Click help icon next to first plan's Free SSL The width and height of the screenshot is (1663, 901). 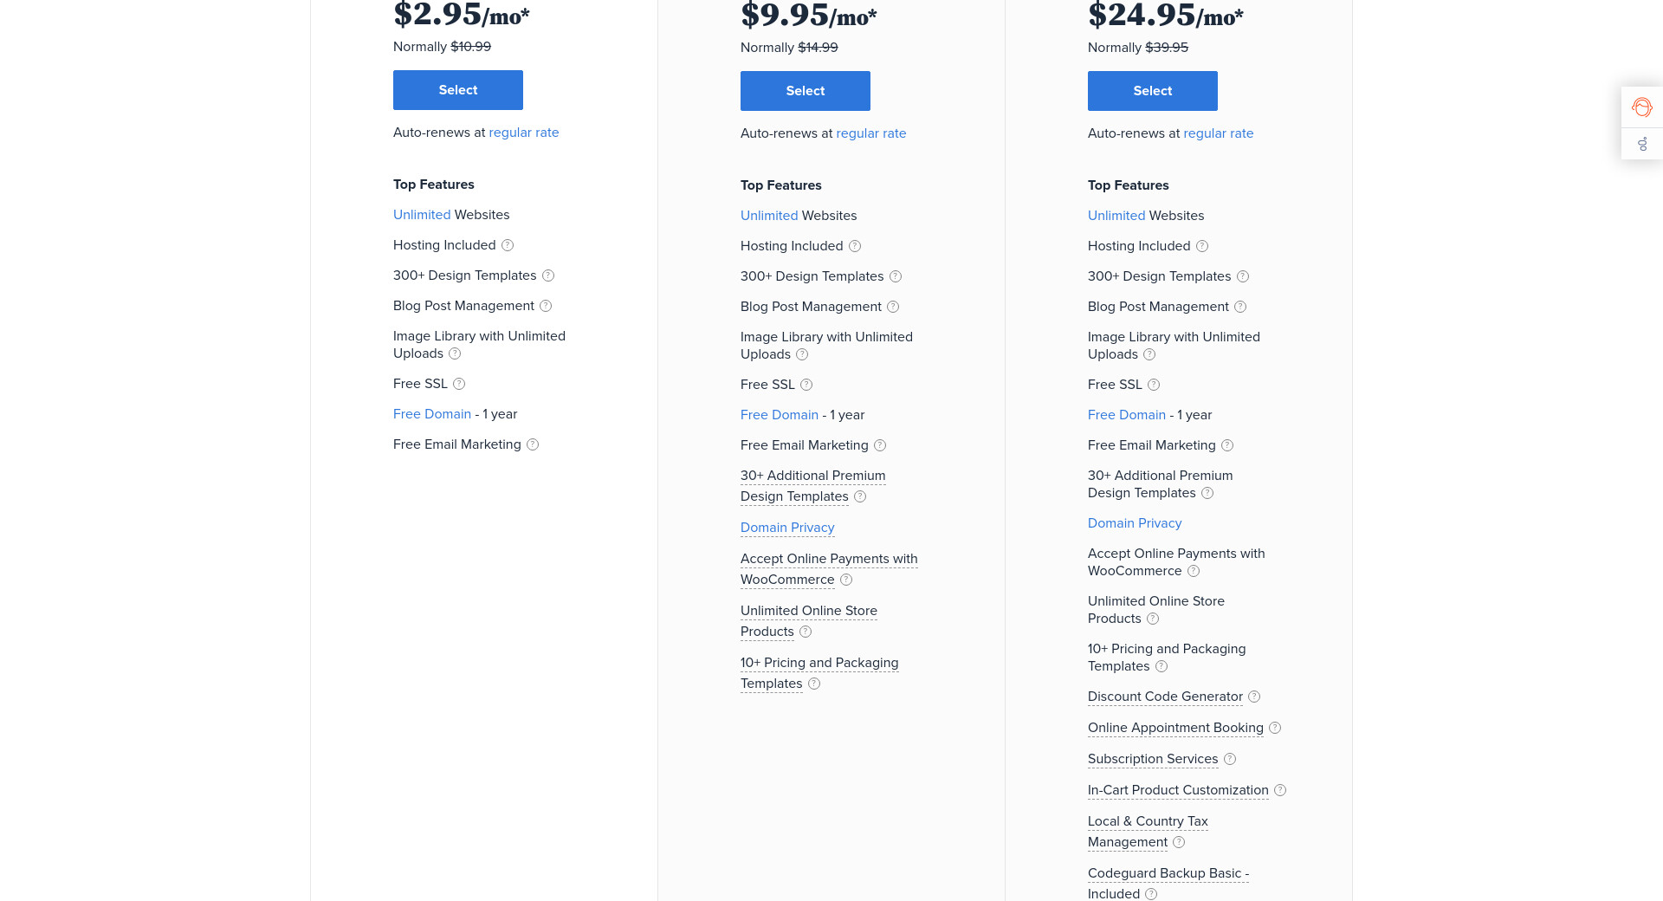459,384
